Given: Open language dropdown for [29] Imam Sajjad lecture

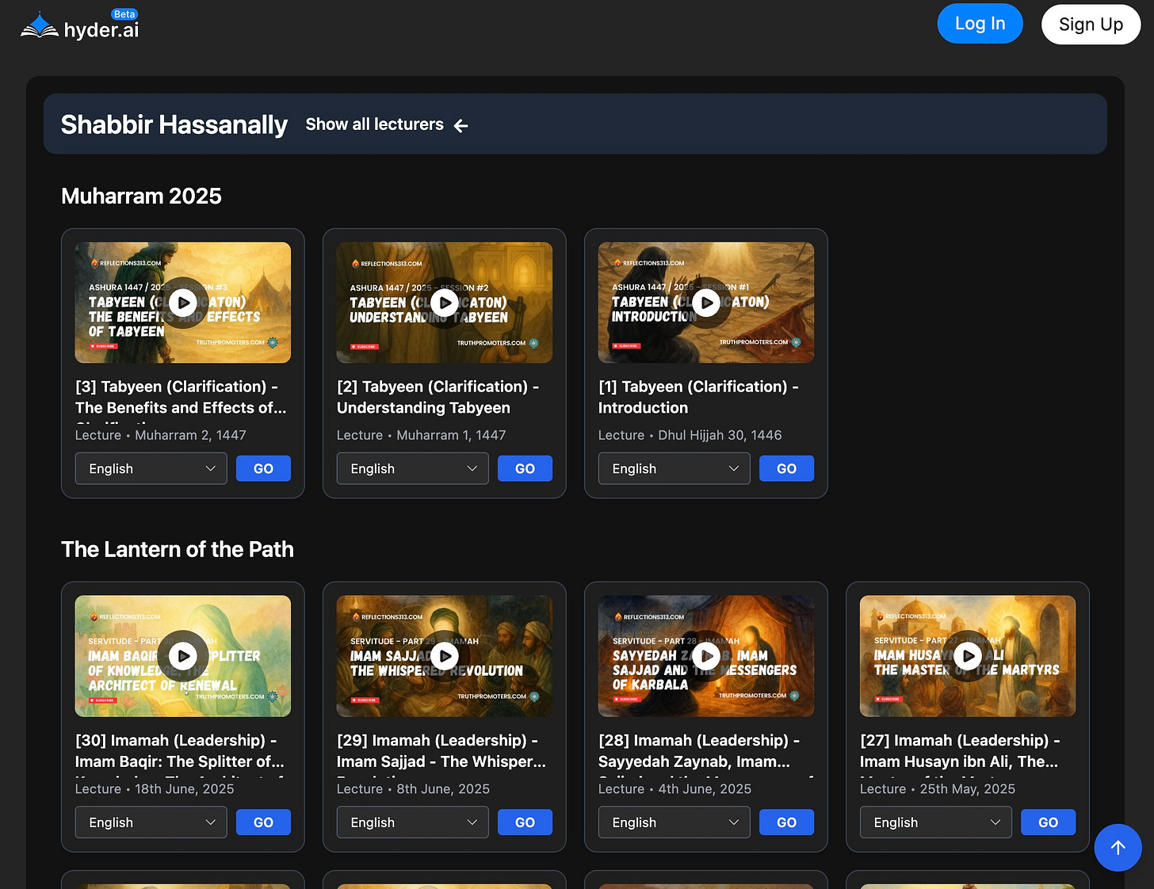Looking at the screenshot, I should click(413, 822).
